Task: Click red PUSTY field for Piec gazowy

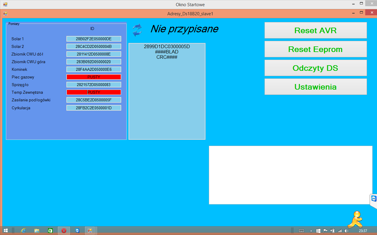Action: pyautogui.click(x=94, y=77)
